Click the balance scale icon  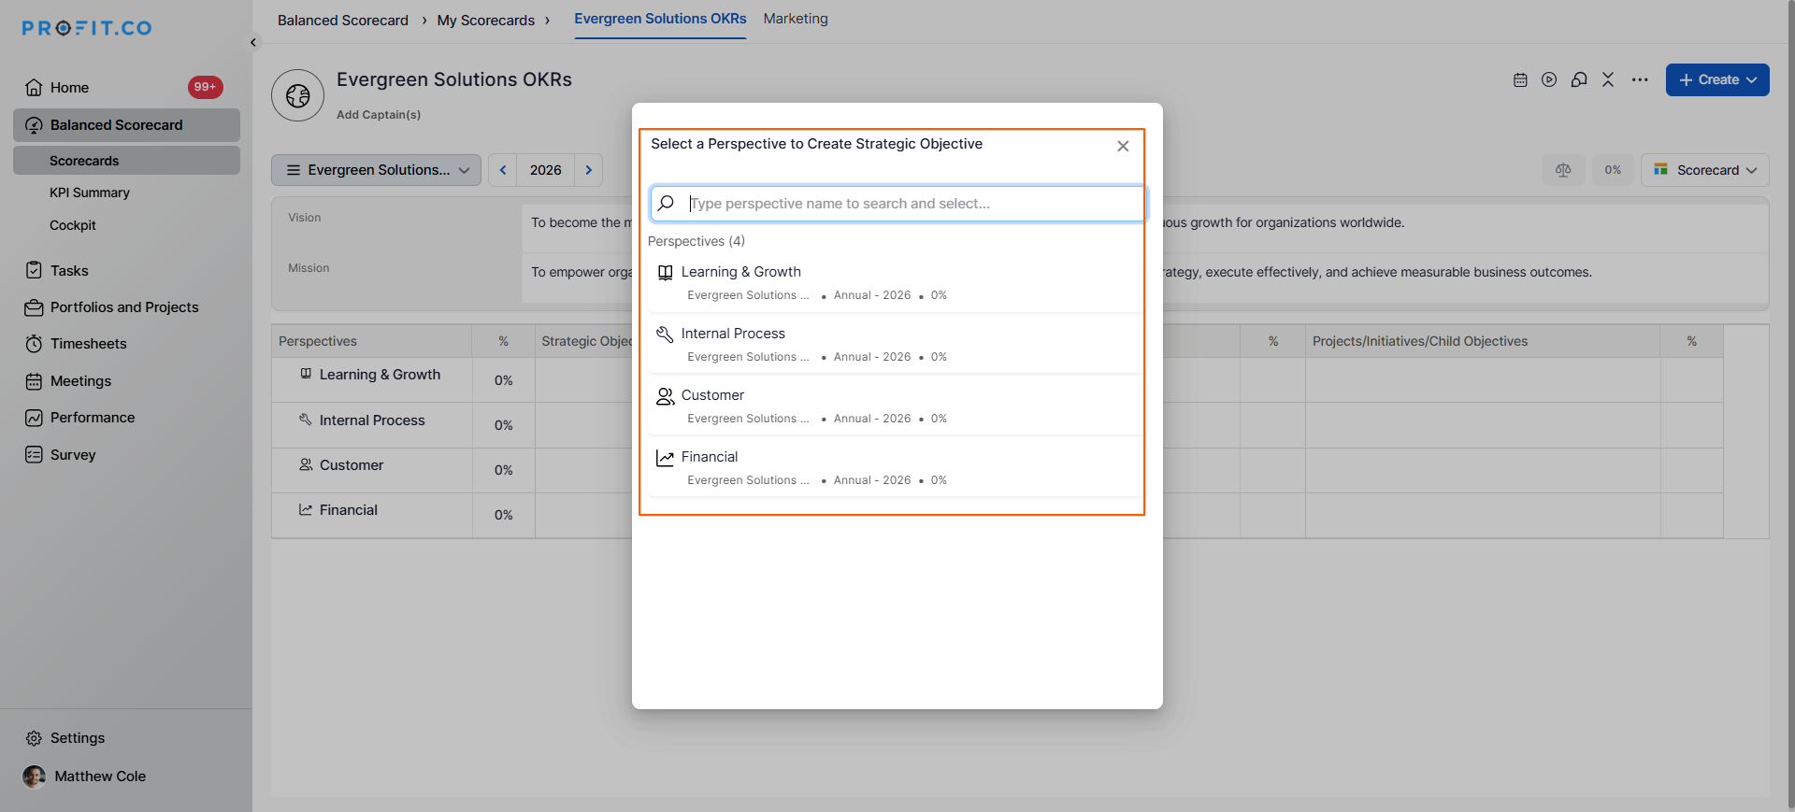(x=1563, y=170)
